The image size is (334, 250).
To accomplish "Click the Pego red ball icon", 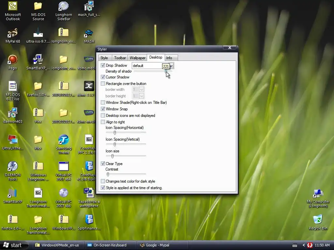I will pos(13,60).
